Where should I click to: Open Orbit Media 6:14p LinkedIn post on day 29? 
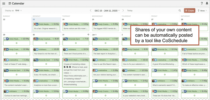click(17, 83)
